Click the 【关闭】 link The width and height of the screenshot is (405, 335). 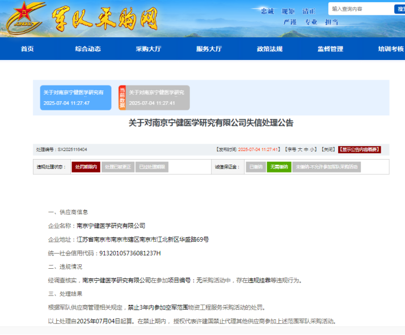pyautogui.click(x=328, y=149)
